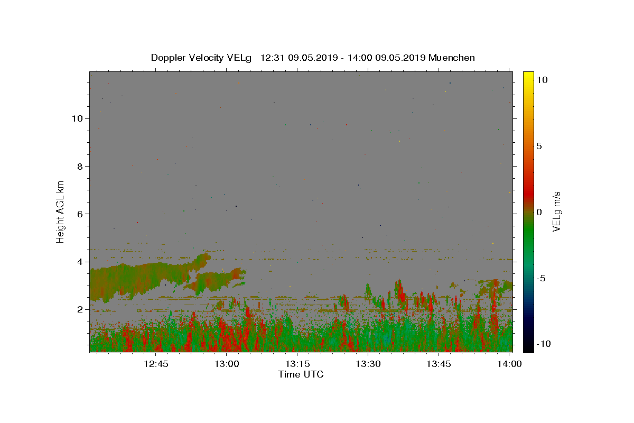Click the "VELg m/s" colorbar label

coord(556,211)
